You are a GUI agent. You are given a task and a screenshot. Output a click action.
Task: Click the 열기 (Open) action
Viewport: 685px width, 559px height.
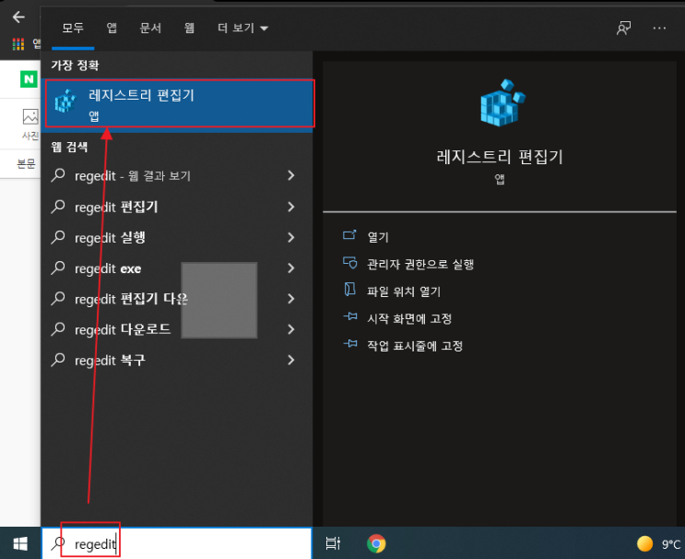[x=378, y=237]
